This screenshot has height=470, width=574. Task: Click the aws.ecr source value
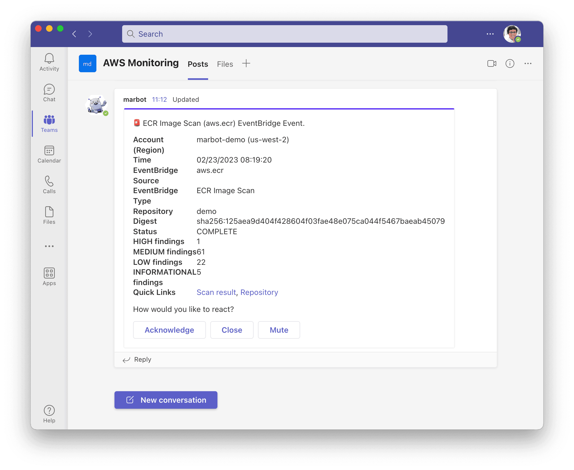pyautogui.click(x=210, y=170)
